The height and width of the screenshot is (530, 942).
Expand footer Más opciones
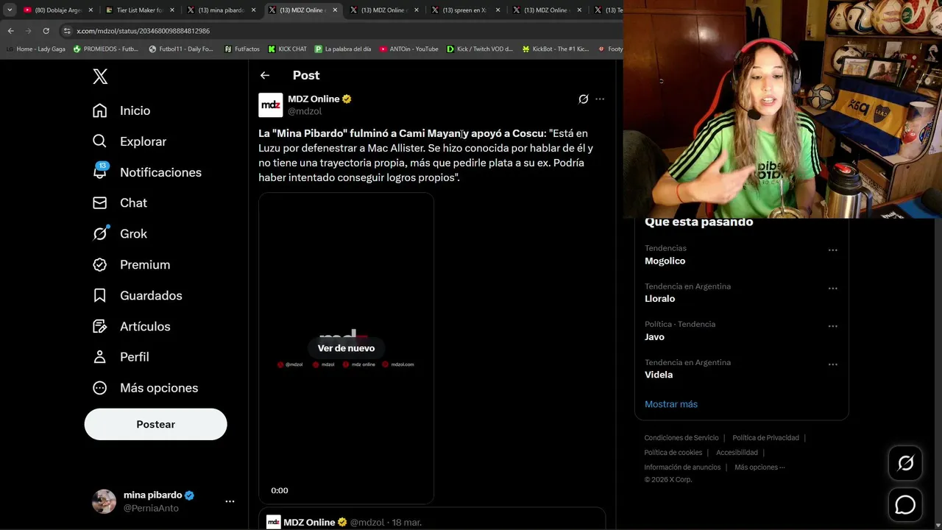click(x=759, y=467)
